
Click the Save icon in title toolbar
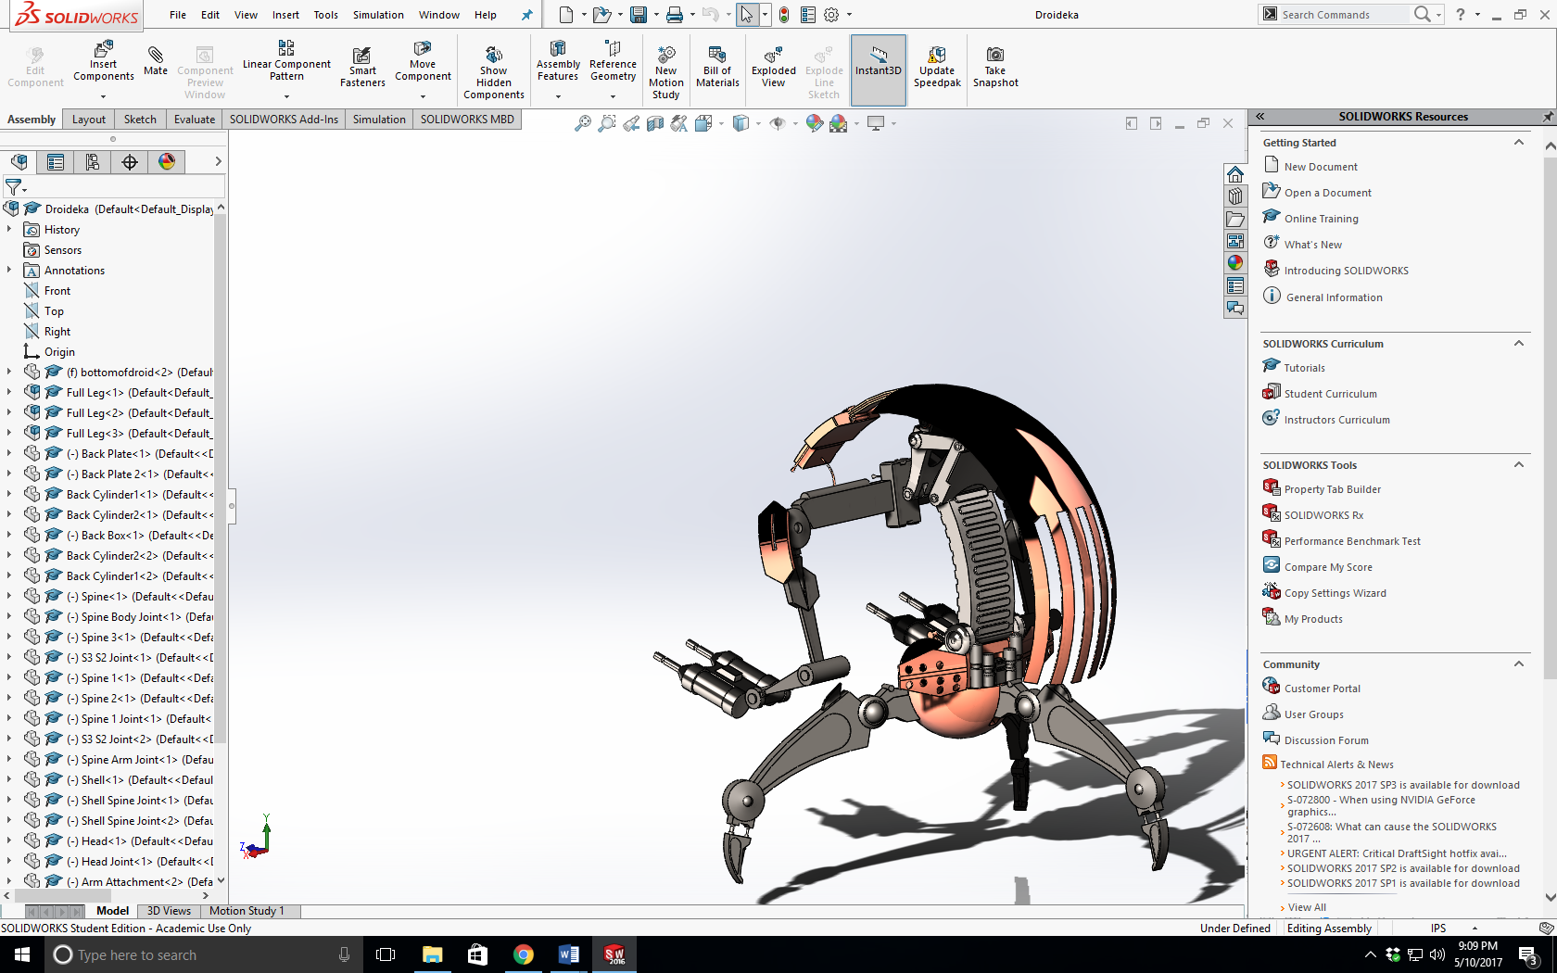click(639, 15)
